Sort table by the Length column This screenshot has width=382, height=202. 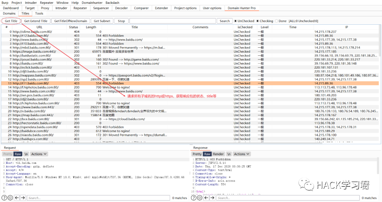[91, 27]
